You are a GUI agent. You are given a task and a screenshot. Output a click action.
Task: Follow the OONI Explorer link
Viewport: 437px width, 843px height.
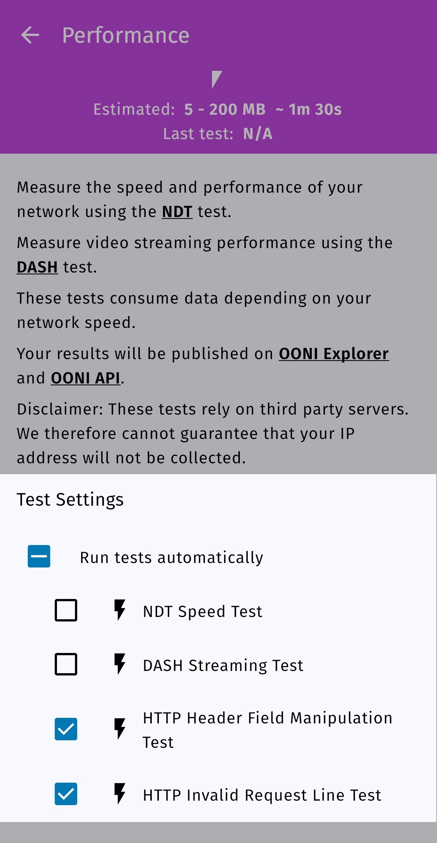coord(334,354)
